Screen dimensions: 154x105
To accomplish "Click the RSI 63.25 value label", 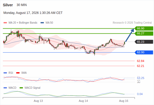I will coord(141,78).
